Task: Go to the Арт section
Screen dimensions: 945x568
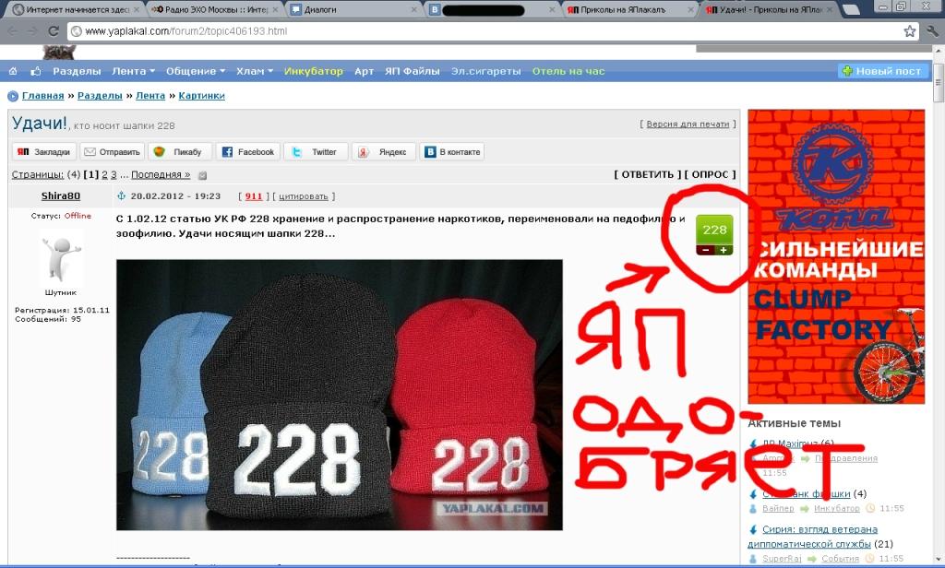Action: (x=364, y=71)
